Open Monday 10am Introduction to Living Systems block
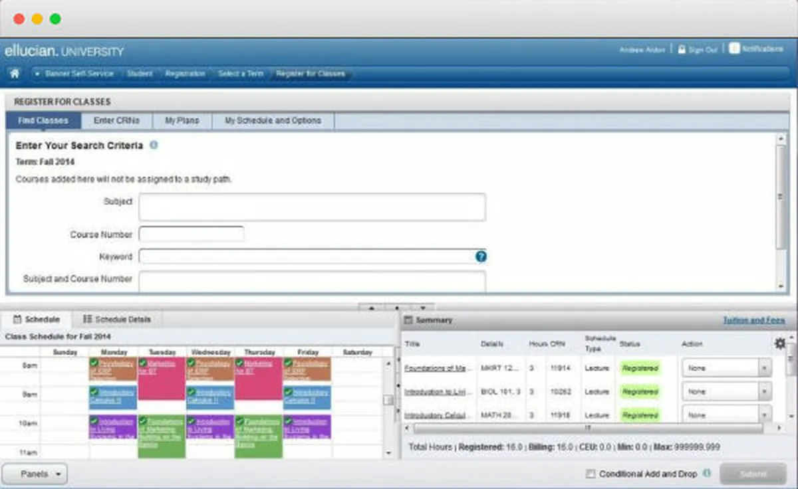 click(113, 427)
